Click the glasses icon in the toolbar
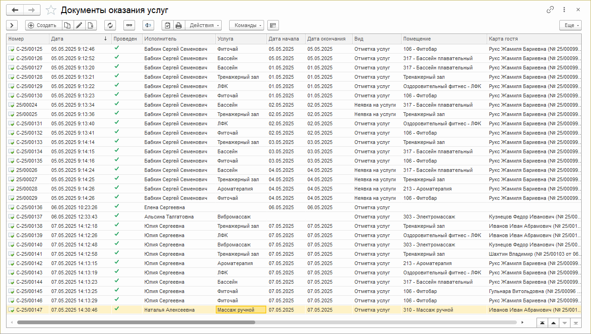Viewport: 591px width, 334px height. (129, 25)
